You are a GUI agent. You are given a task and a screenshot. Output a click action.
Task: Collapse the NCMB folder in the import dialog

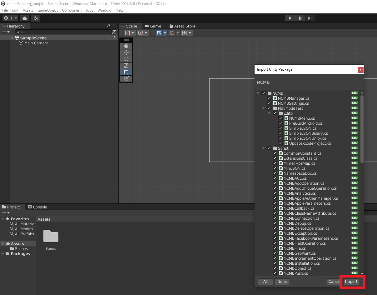pos(258,93)
